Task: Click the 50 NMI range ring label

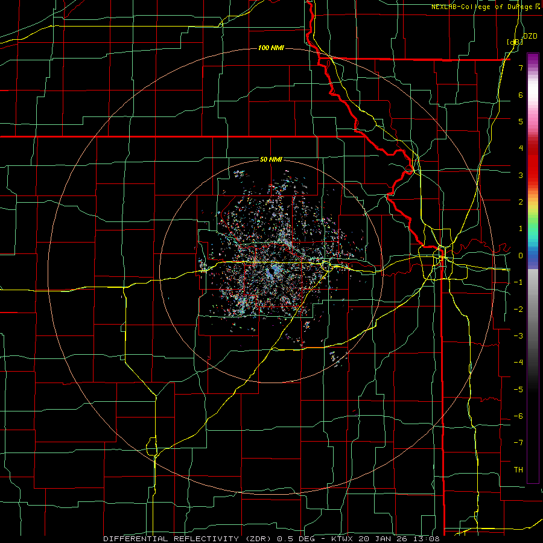Action: [x=271, y=159]
